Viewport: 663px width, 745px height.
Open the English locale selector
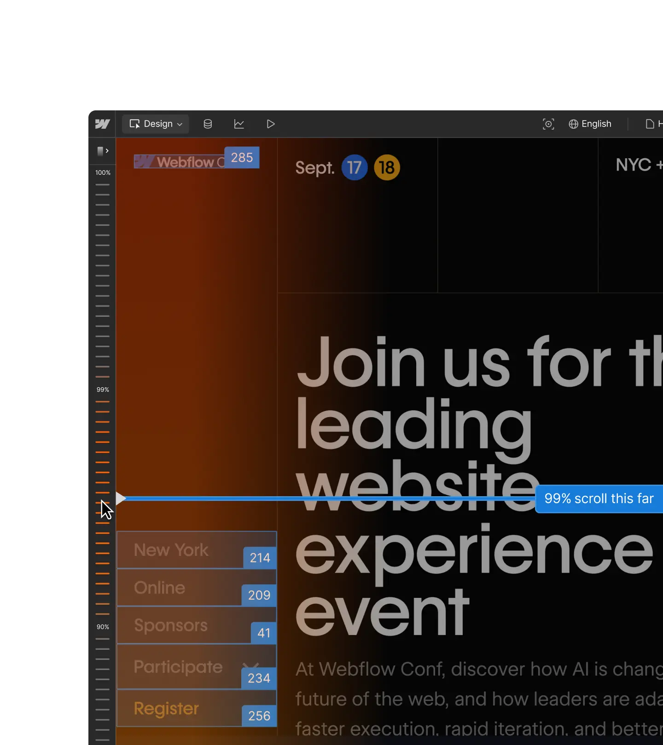(590, 124)
